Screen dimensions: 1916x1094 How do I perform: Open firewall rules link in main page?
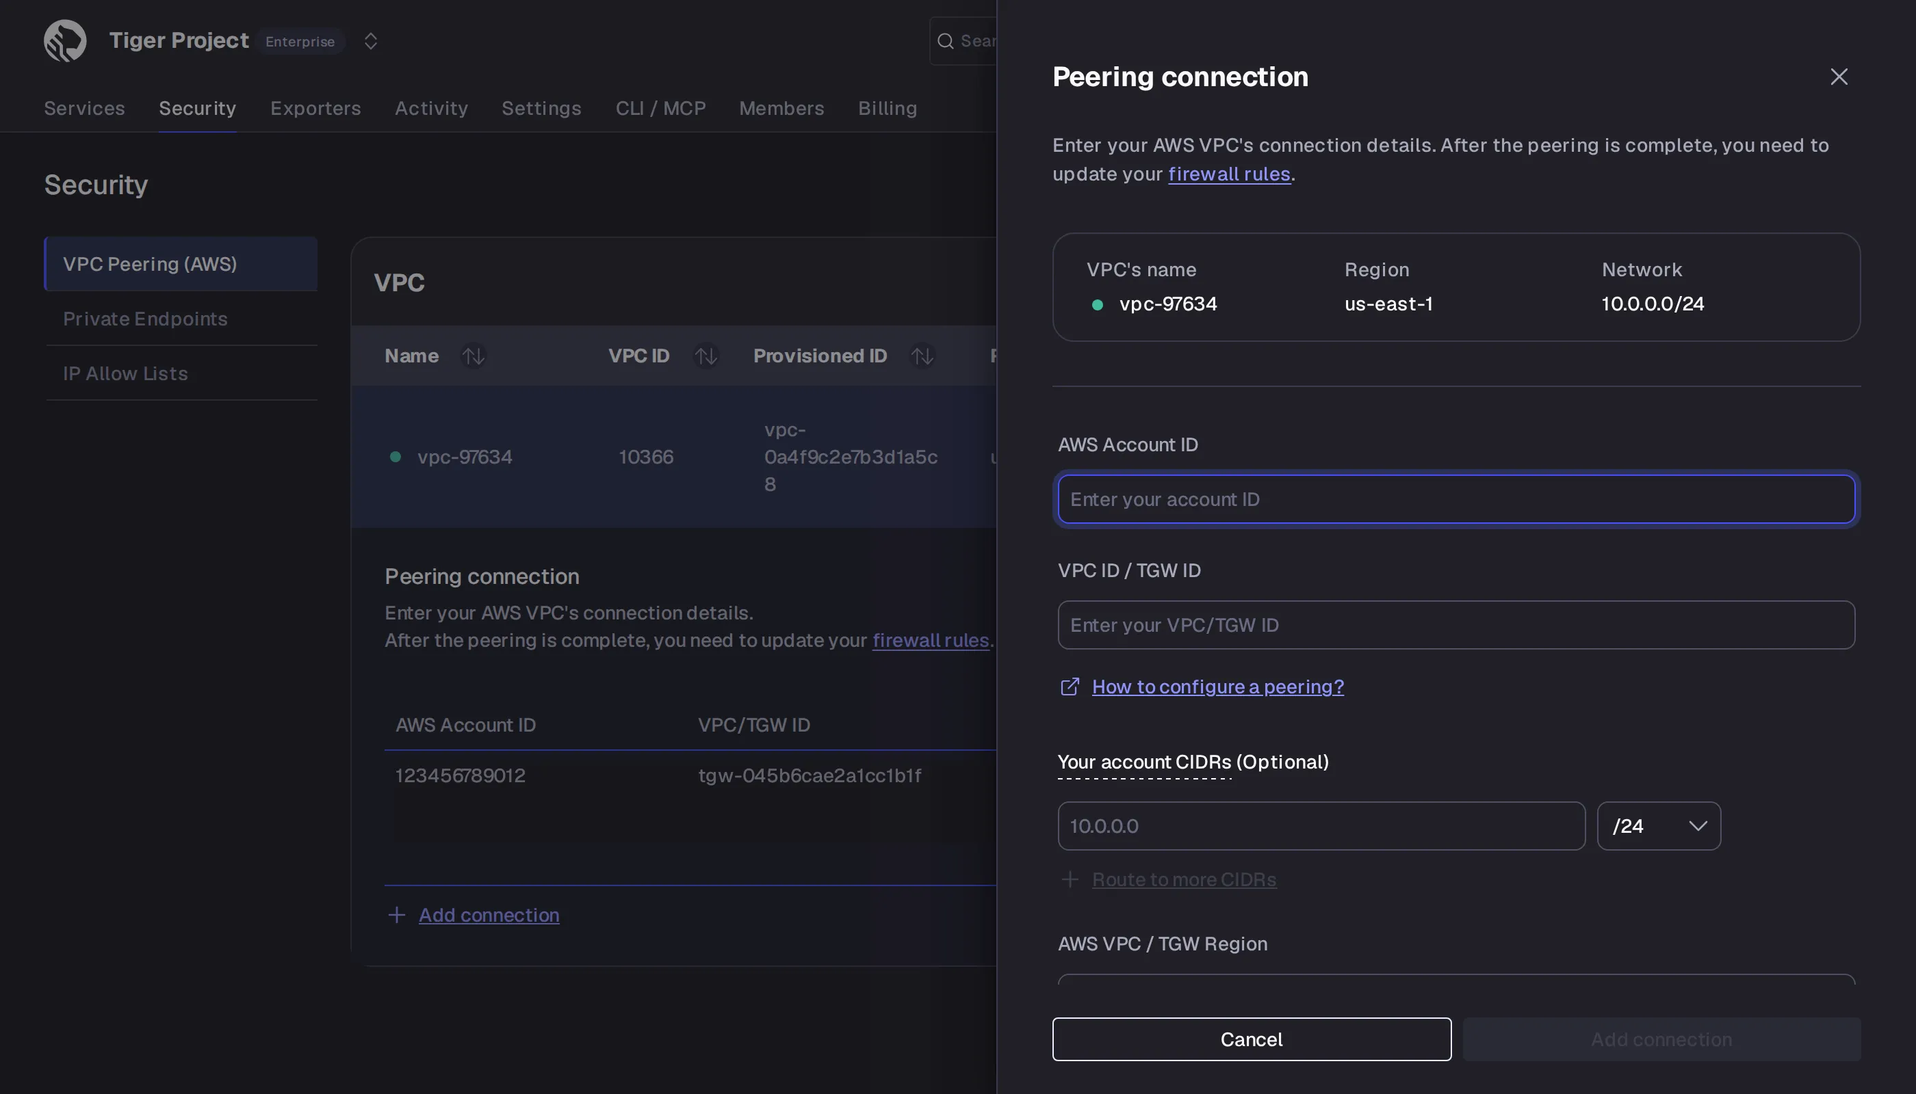click(930, 640)
